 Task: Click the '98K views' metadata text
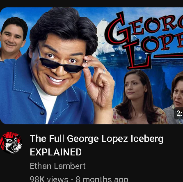pyautogui.click(x=49, y=179)
